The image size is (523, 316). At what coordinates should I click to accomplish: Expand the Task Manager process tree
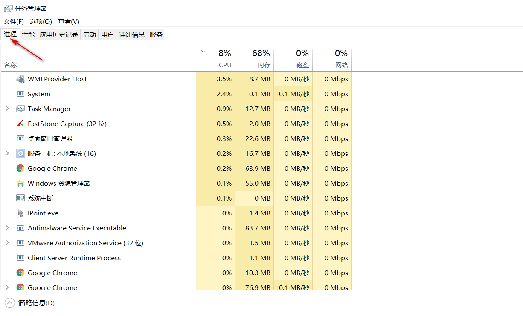pyautogui.click(x=6, y=109)
